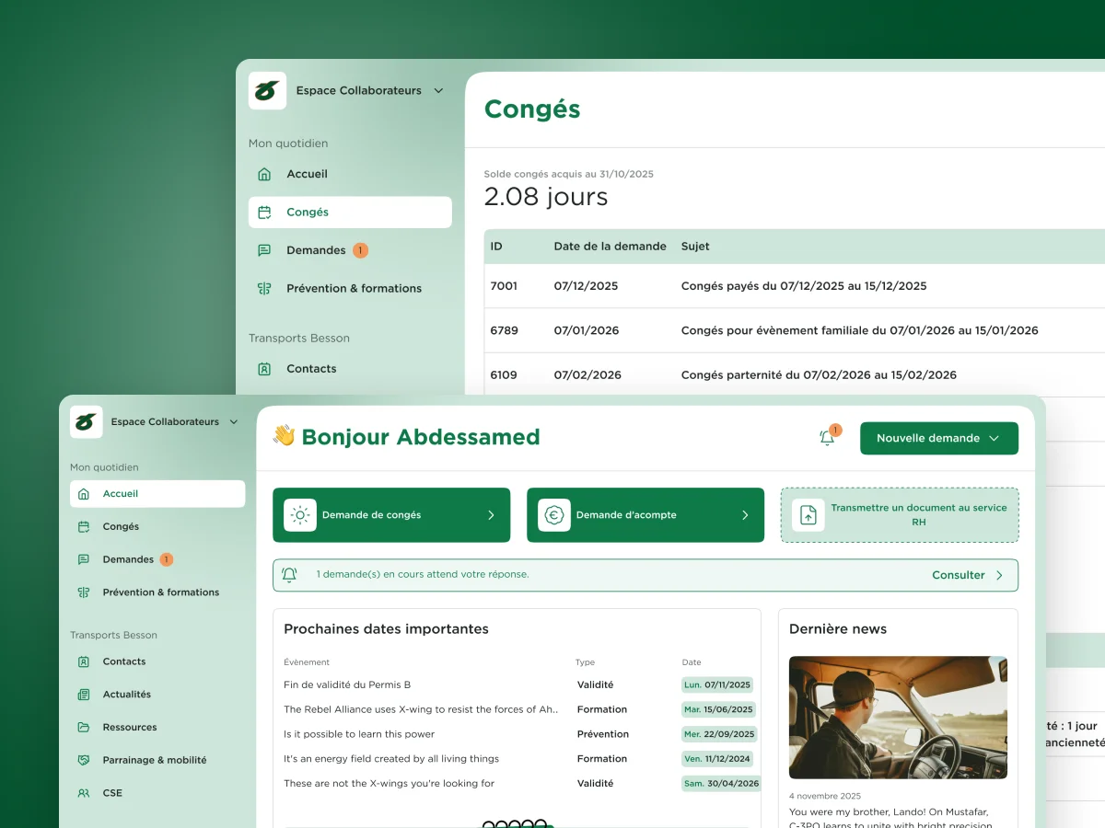This screenshot has height=828, width=1105.
Task: Click the Parrainage & mobilité handshake icon
Action: coord(84,760)
